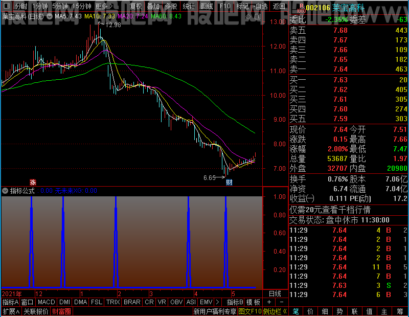Switch indicator to OBV
Image resolution: width=409 pixels, height=317 pixels.
[176, 302]
